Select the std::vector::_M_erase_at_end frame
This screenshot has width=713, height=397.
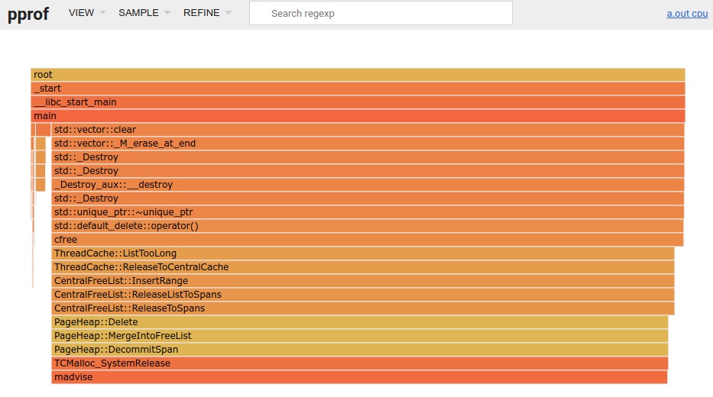coord(368,144)
